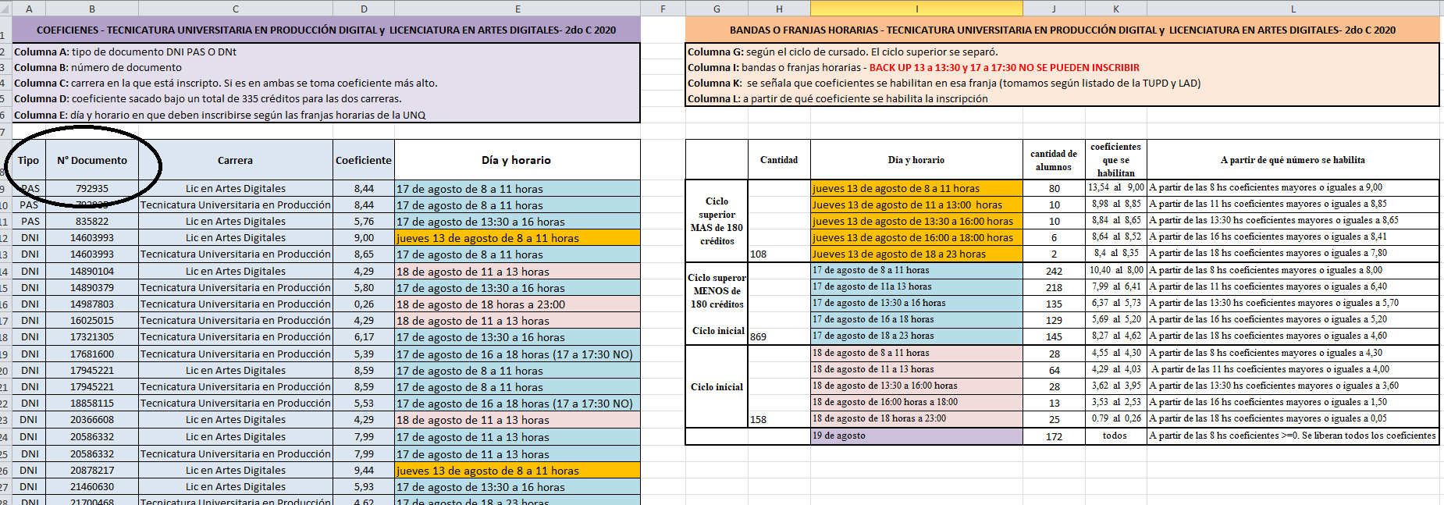Click the column D header
The width and height of the screenshot is (1444, 505).
tap(364, 9)
